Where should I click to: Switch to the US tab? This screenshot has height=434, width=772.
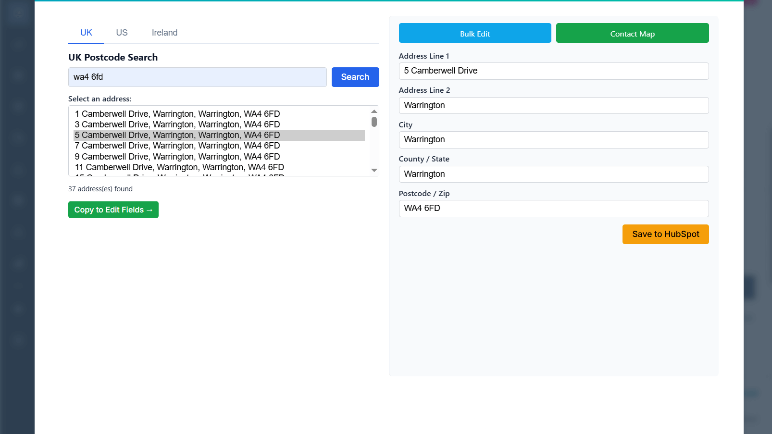(121, 32)
